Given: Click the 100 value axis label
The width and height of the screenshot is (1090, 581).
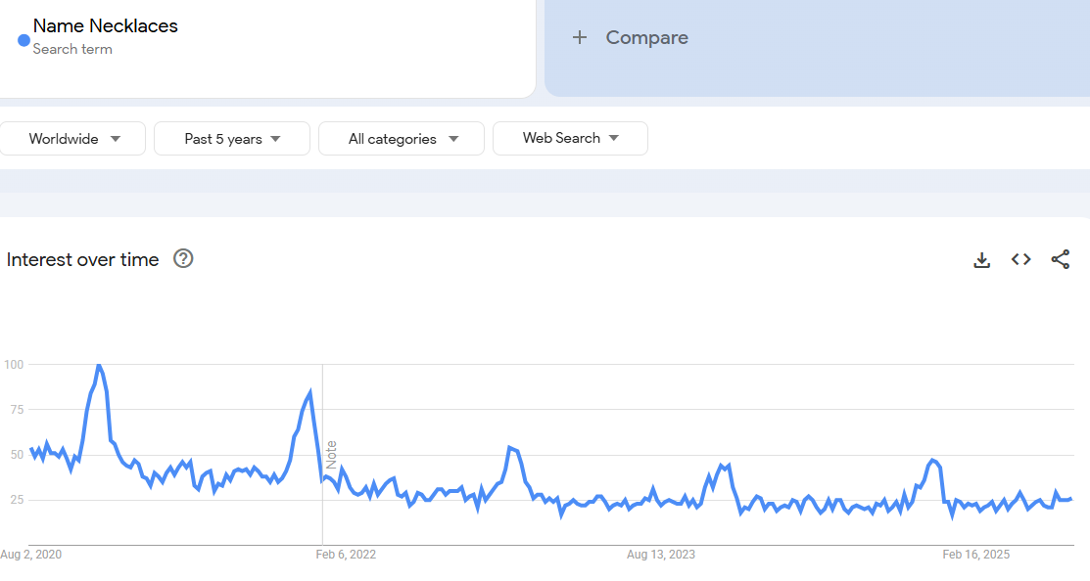Looking at the screenshot, I should tap(14, 365).
